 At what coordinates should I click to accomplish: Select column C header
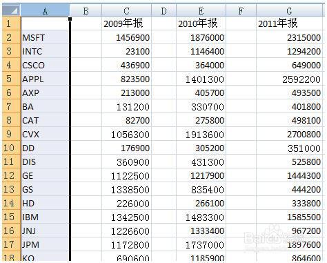tap(126, 10)
